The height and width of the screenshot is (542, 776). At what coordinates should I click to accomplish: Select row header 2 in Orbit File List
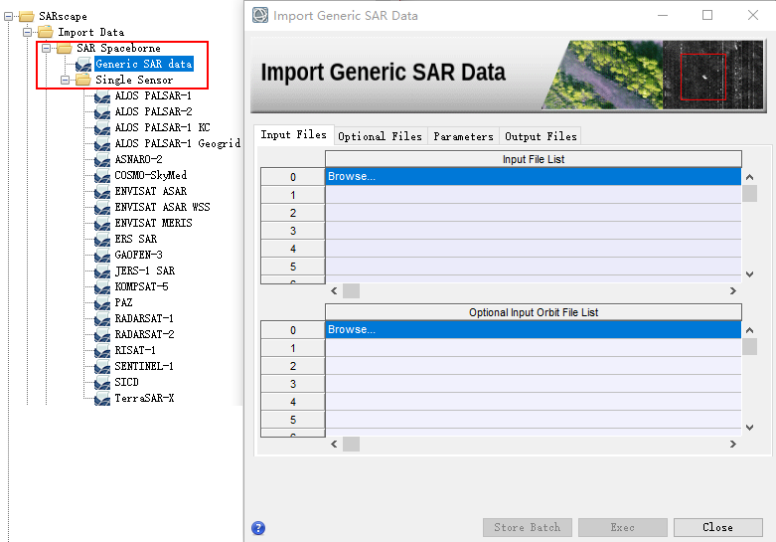coord(292,366)
